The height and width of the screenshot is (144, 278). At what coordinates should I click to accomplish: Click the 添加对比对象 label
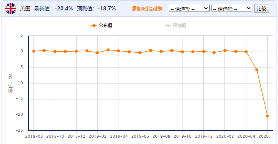coord(148,9)
